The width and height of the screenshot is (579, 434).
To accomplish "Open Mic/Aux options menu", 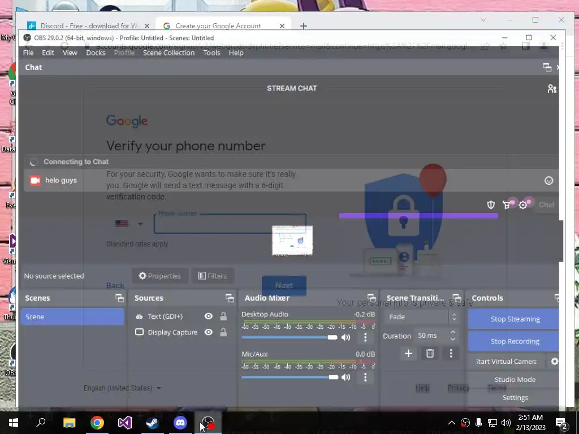I will (x=365, y=377).
